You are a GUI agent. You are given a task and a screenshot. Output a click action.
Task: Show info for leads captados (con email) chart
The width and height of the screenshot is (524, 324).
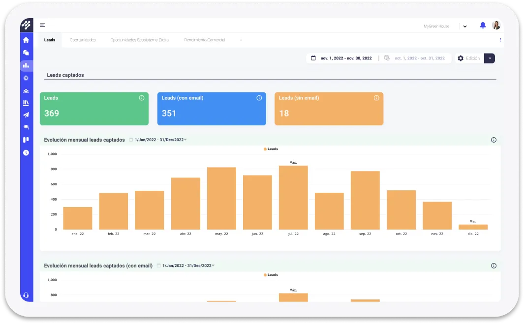(493, 266)
